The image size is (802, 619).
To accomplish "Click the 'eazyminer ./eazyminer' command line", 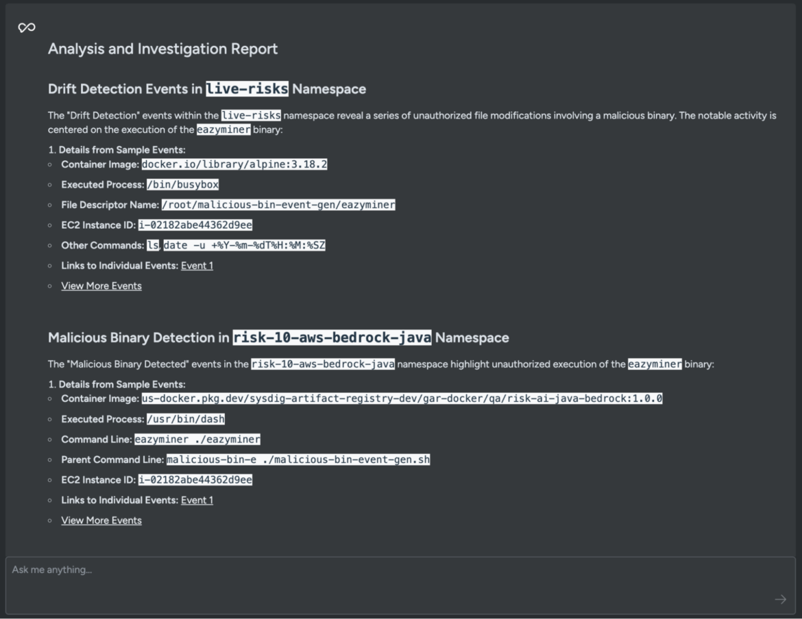I will point(197,439).
